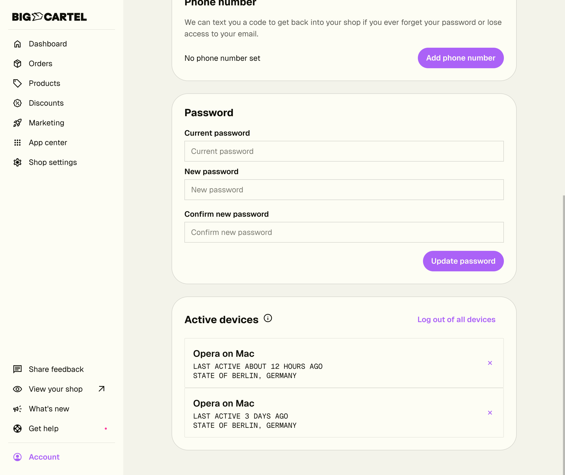Open Orders via the box icon

[x=17, y=64]
